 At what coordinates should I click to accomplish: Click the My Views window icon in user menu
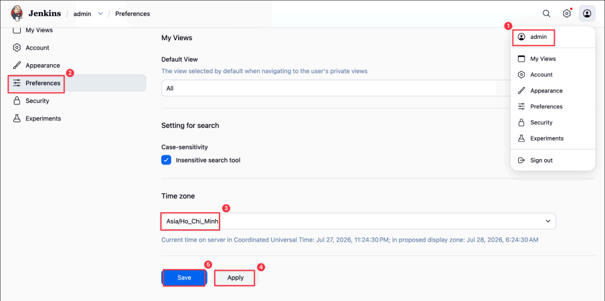point(521,59)
